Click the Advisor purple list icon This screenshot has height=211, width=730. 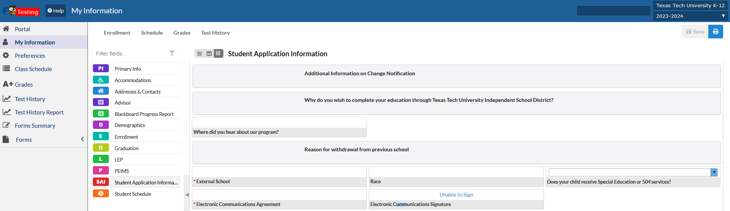(x=101, y=102)
